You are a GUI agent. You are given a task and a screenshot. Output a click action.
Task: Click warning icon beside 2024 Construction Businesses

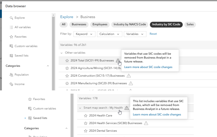click(129, 76)
